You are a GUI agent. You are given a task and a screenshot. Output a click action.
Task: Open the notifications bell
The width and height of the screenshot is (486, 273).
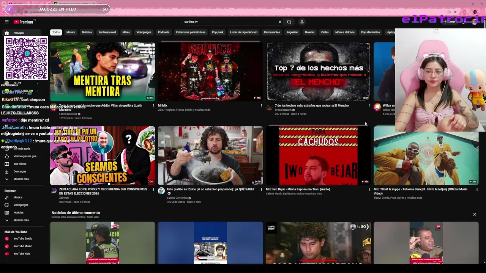pos(463,22)
